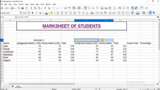
Task: Toggle align left
Action: click(x=58, y=13)
